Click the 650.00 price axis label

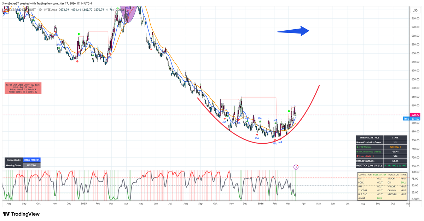click(x=416, y=97)
